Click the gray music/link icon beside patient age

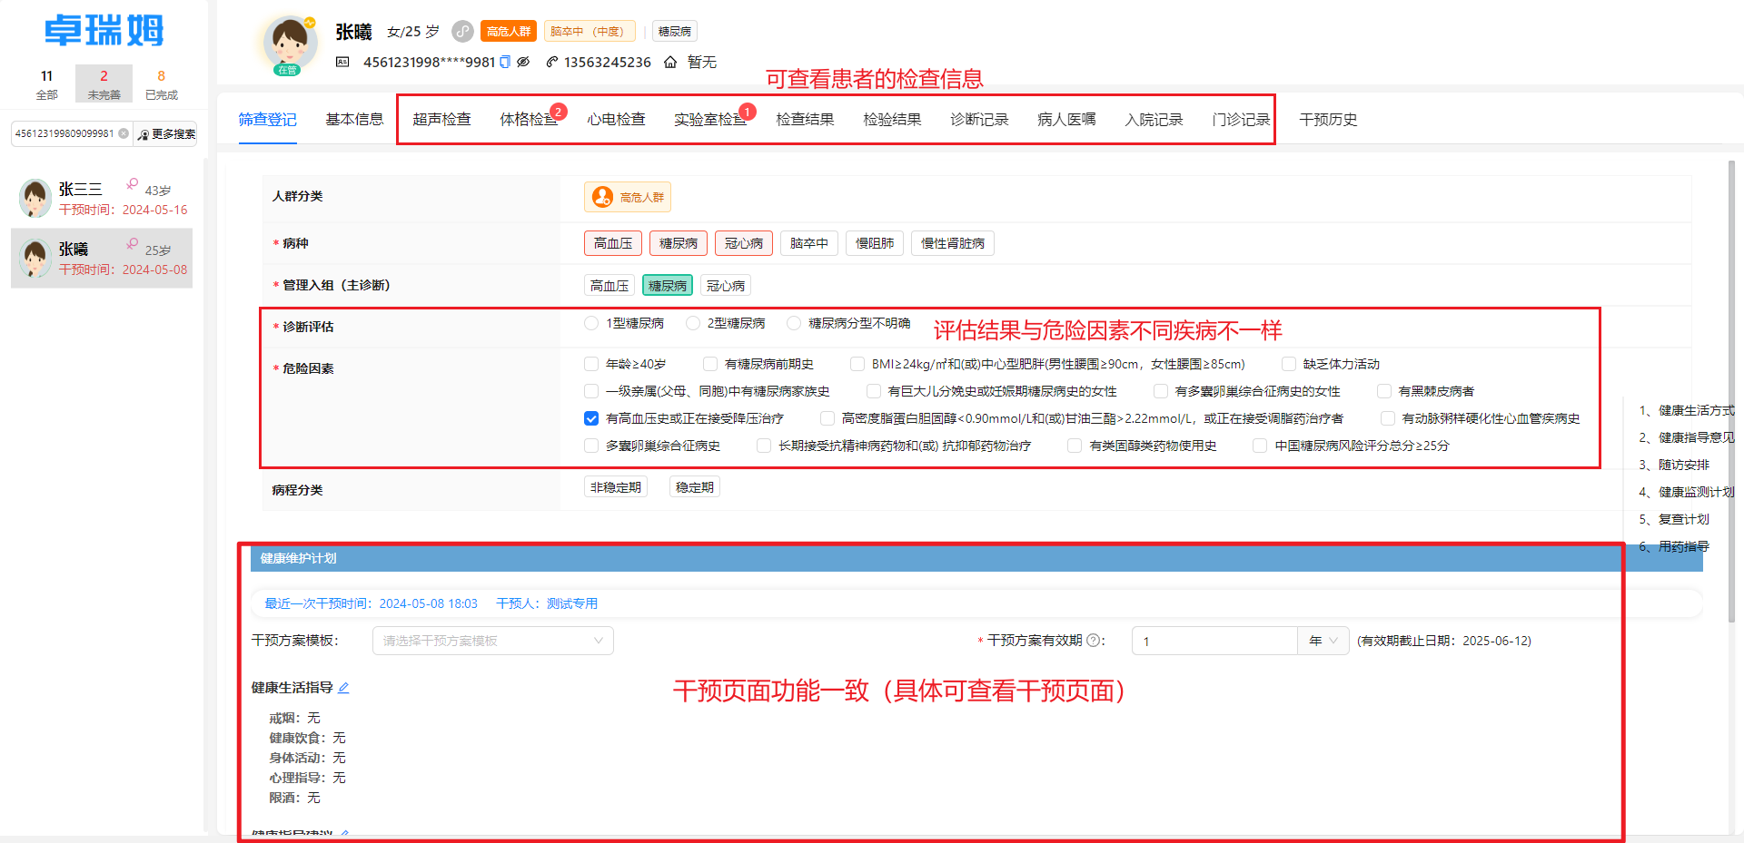pyautogui.click(x=461, y=30)
